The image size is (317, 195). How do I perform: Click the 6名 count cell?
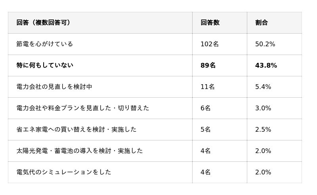point(206,108)
